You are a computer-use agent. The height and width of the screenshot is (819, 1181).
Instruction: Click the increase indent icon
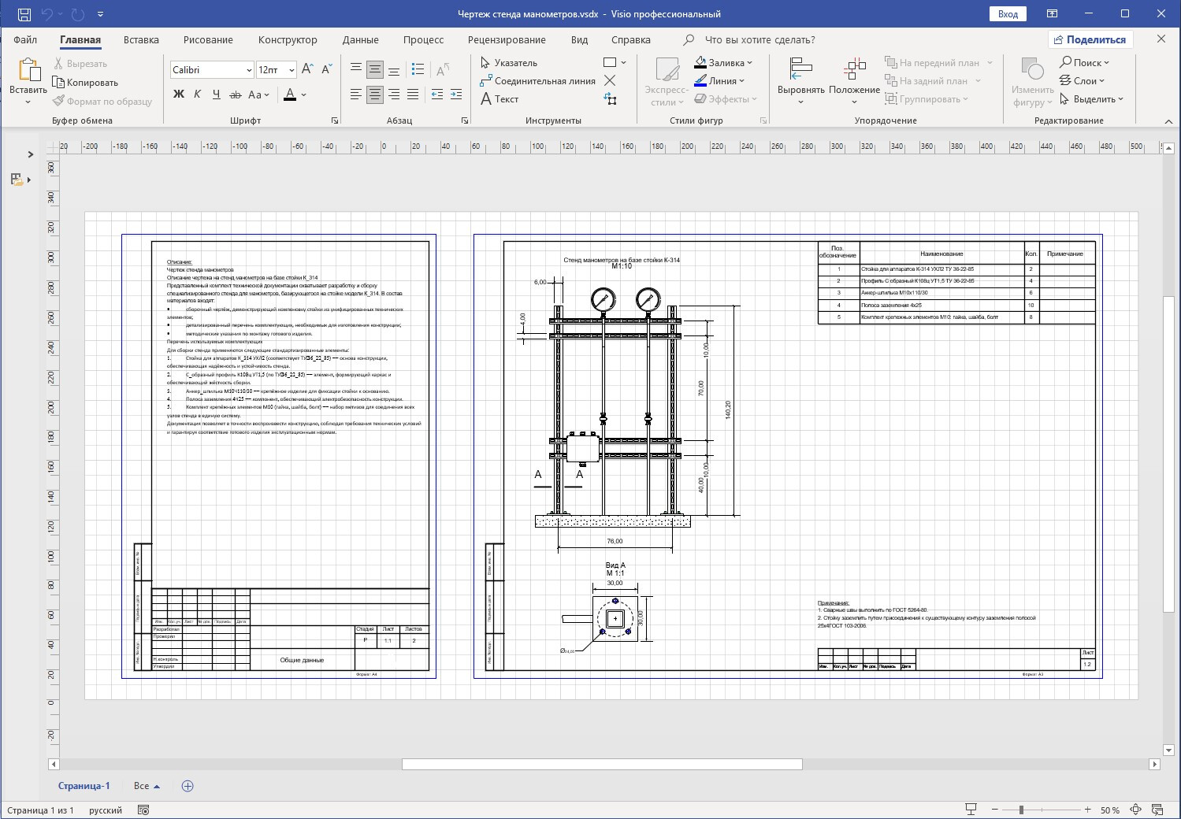click(x=456, y=94)
